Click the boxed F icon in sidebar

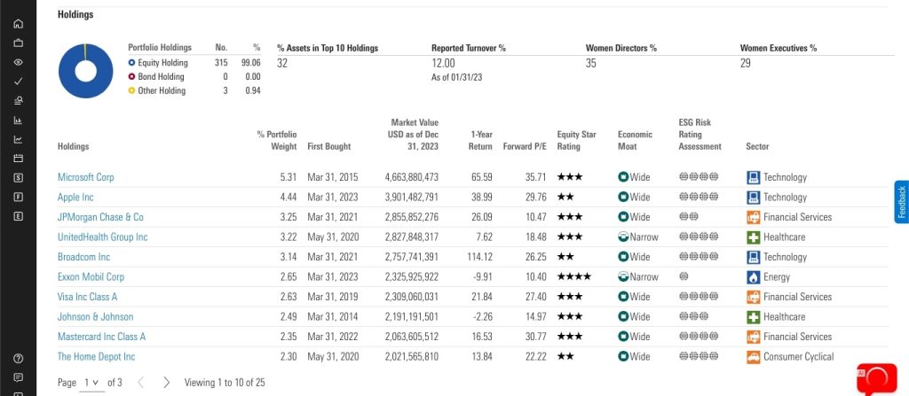point(19,198)
